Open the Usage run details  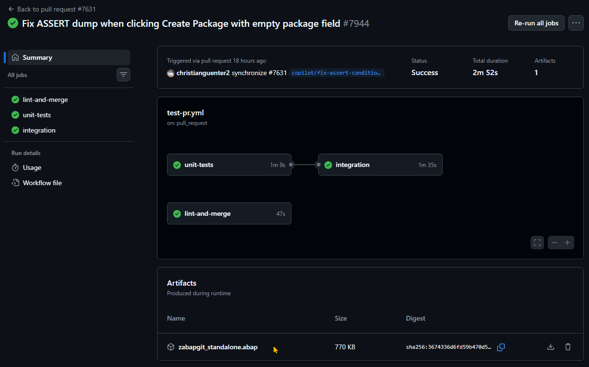[69, 167]
